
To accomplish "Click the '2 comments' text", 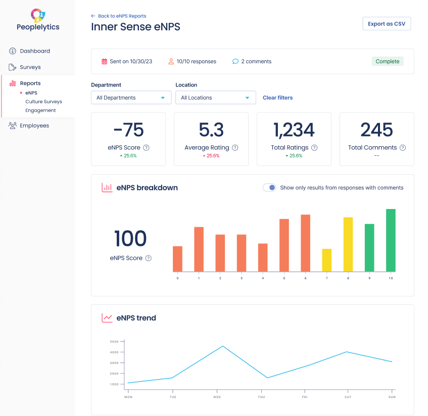I will pyautogui.click(x=256, y=62).
